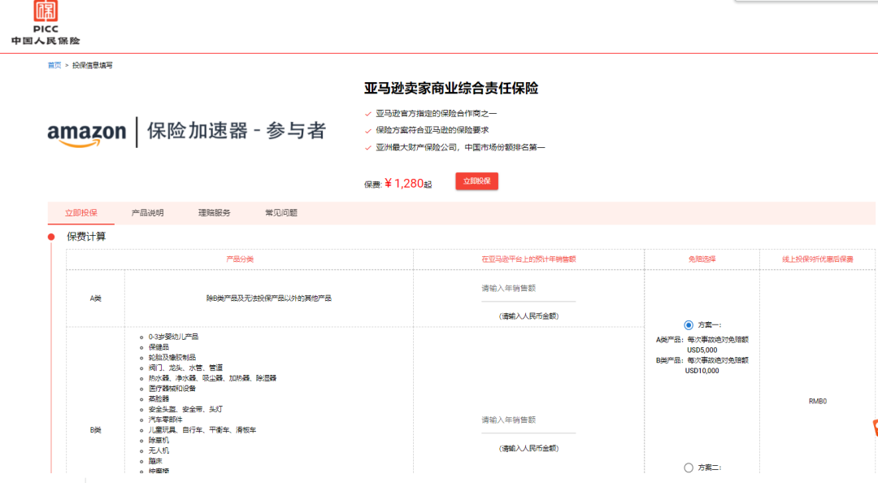Click the 除草机 list item
The width and height of the screenshot is (878, 483).
159,441
